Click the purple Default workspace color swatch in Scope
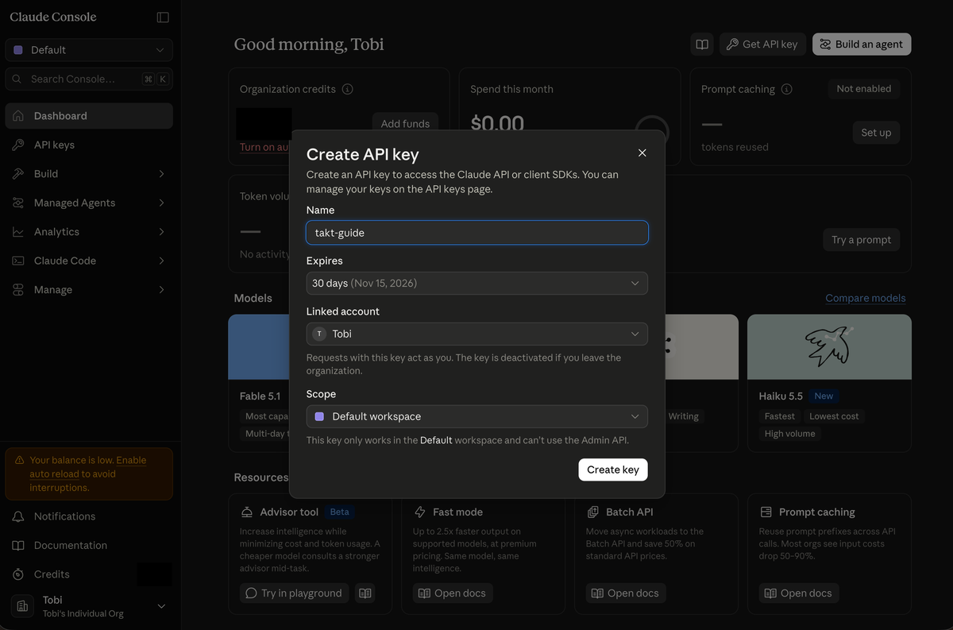 click(319, 416)
